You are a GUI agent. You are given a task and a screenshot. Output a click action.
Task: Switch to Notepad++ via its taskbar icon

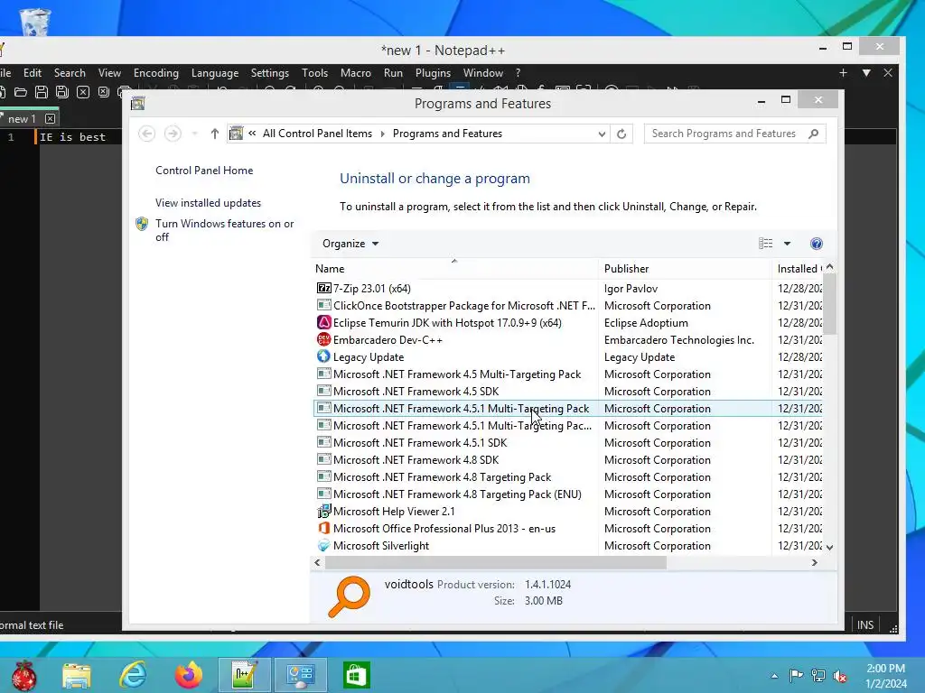[x=244, y=675]
